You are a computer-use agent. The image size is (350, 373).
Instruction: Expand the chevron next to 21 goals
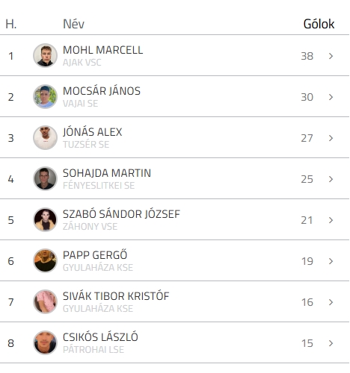tap(331, 220)
